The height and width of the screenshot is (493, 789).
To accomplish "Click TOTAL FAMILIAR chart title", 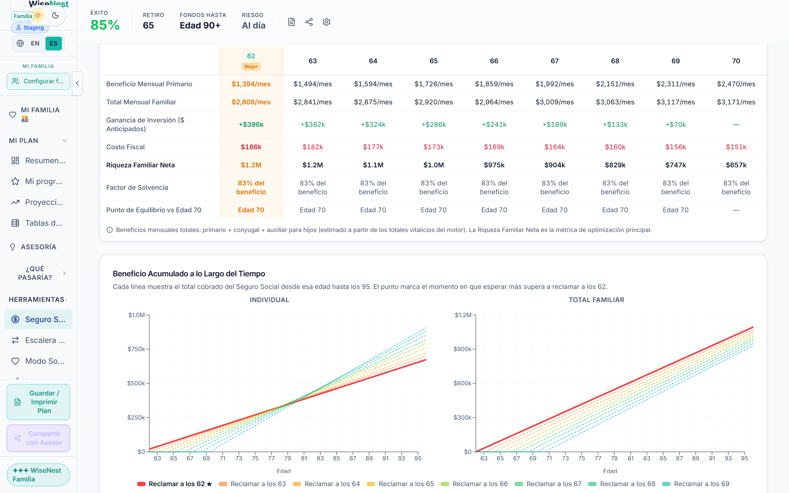I will 596,300.
